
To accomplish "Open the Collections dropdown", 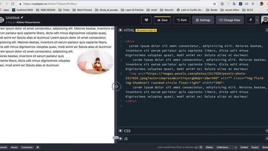I will point(227,147).
